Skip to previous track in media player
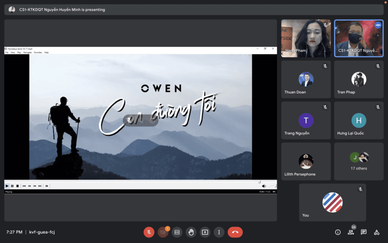Viewport: 388px width, 243px height. [24, 186]
